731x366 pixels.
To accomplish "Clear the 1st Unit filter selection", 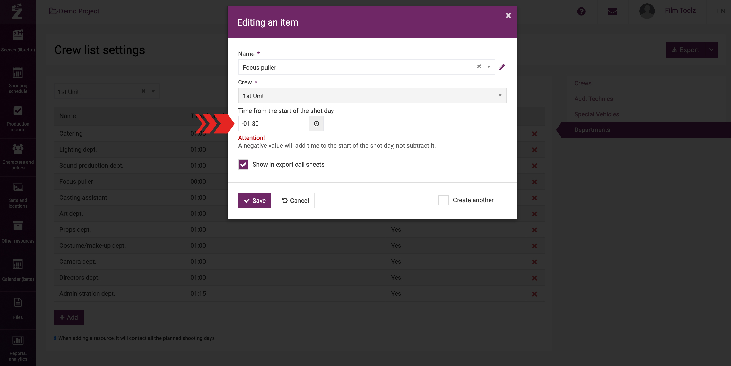I will [143, 91].
